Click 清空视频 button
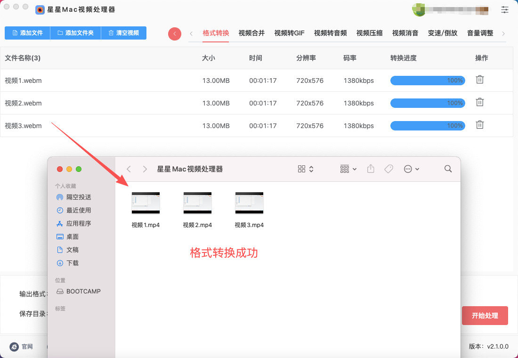The height and width of the screenshot is (358, 518). click(123, 33)
